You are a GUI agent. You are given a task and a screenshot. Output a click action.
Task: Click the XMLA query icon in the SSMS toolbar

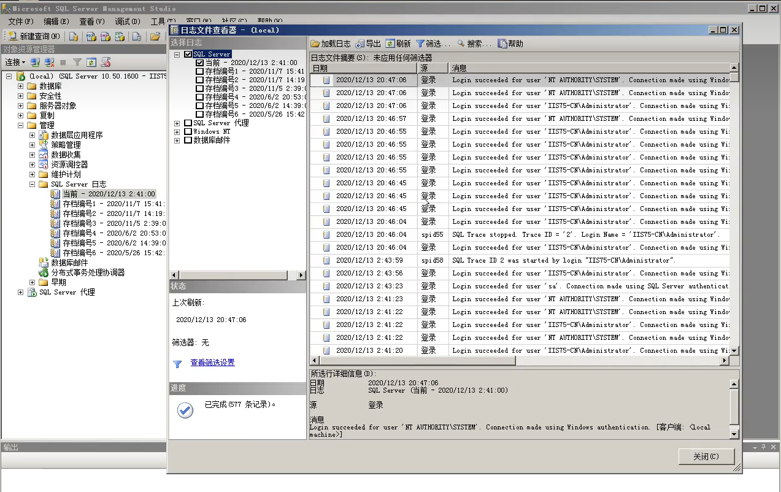coord(120,36)
